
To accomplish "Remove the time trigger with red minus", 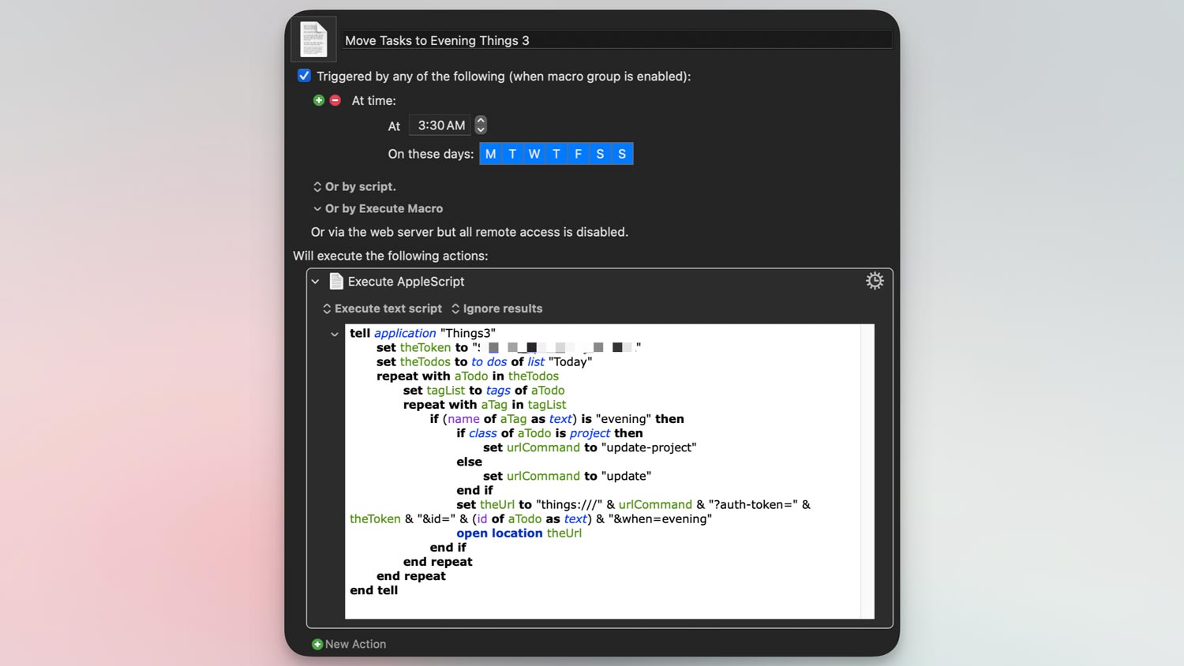I will (x=335, y=100).
